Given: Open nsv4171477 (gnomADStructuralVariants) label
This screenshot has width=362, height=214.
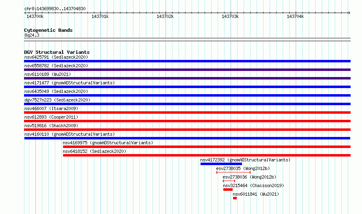Looking at the screenshot, I should [x=70, y=83].
